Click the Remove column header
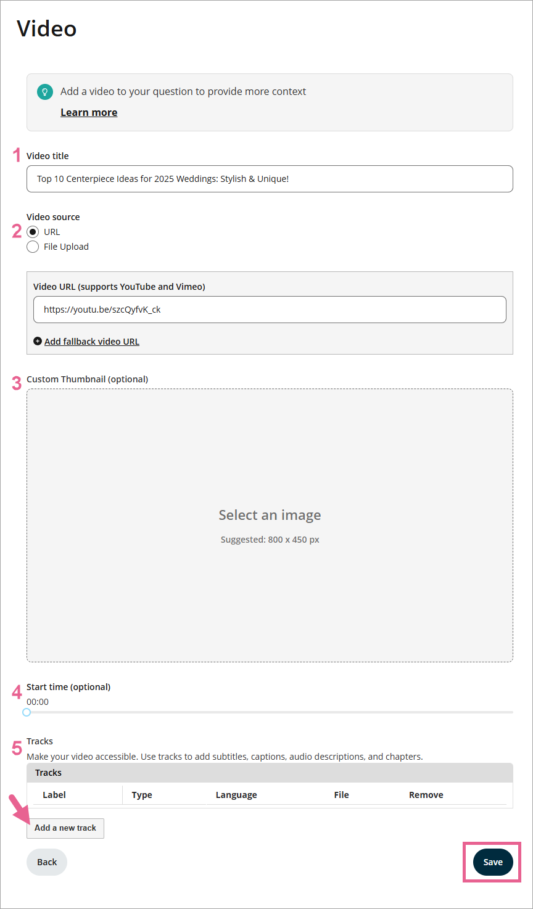This screenshot has width=533, height=909. click(x=426, y=795)
